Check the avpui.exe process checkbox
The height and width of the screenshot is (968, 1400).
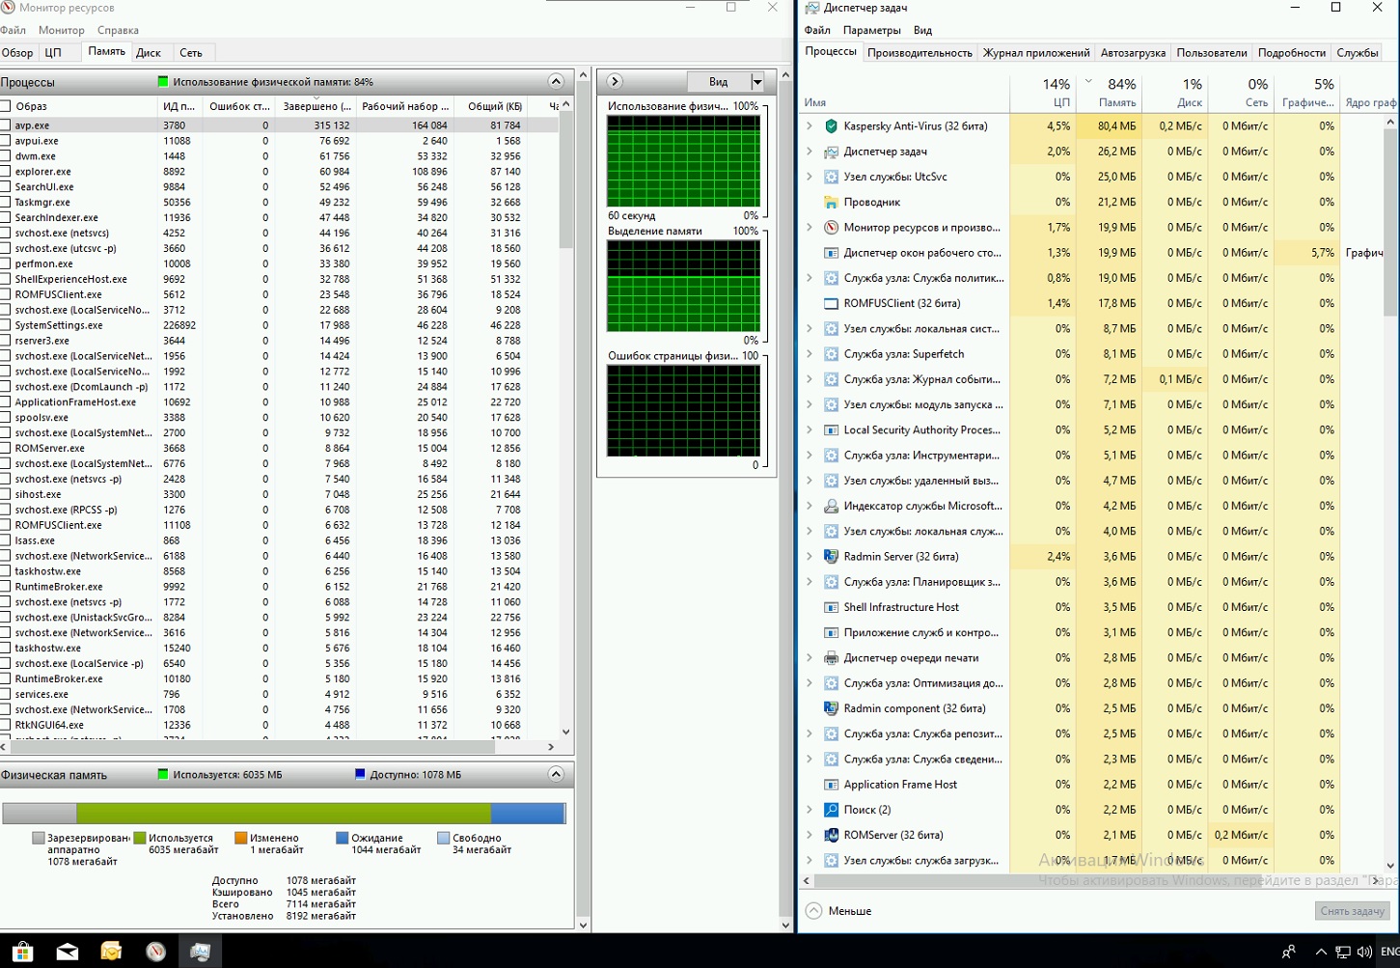pyautogui.click(x=6, y=141)
